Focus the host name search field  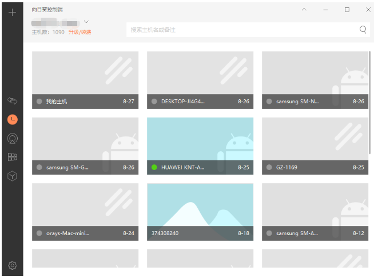pyautogui.click(x=248, y=30)
